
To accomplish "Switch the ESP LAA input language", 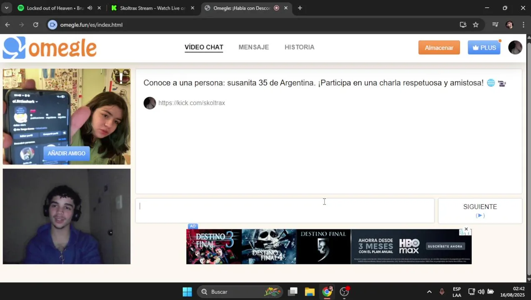I will click(x=457, y=292).
